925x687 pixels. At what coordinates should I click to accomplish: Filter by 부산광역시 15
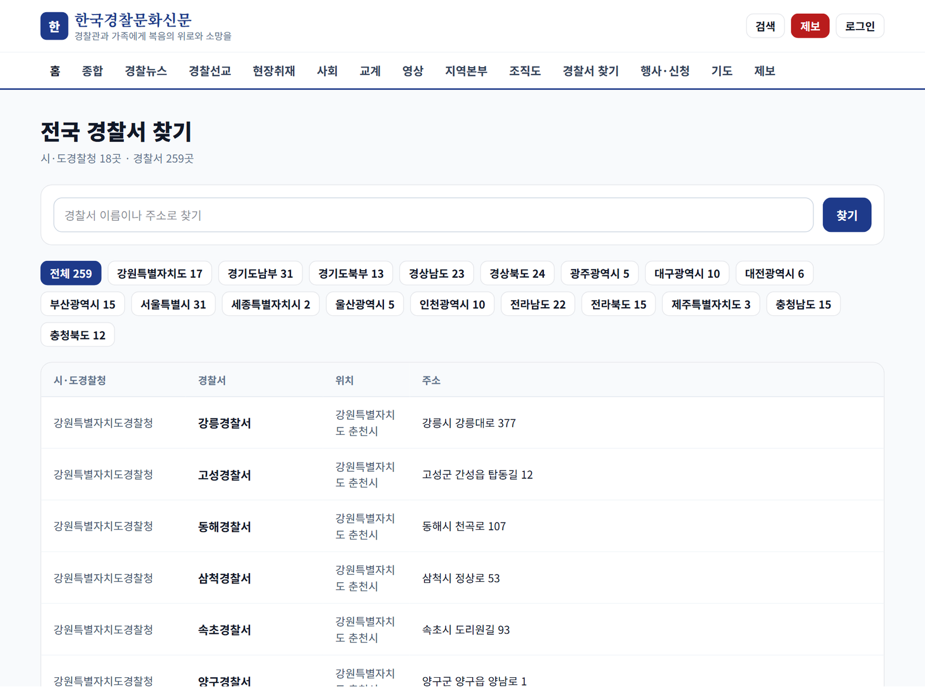click(83, 304)
